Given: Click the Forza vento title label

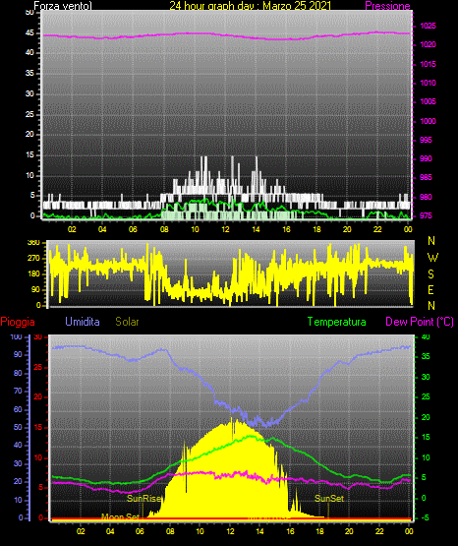Looking at the screenshot, I should pos(63,6).
